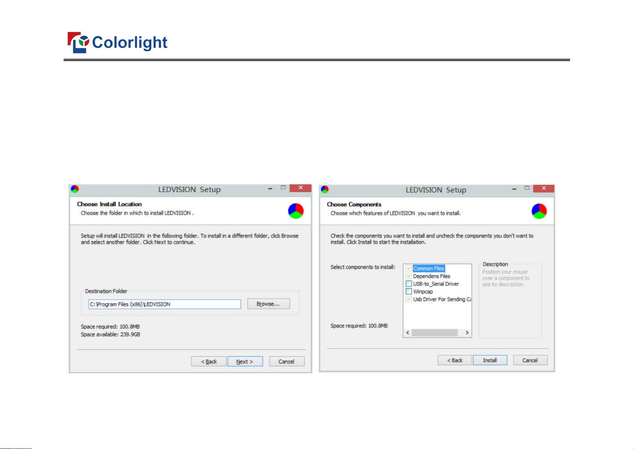This screenshot has height=449, width=634.
Task: Select the Common Files list entry
Action: click(429, 269)
